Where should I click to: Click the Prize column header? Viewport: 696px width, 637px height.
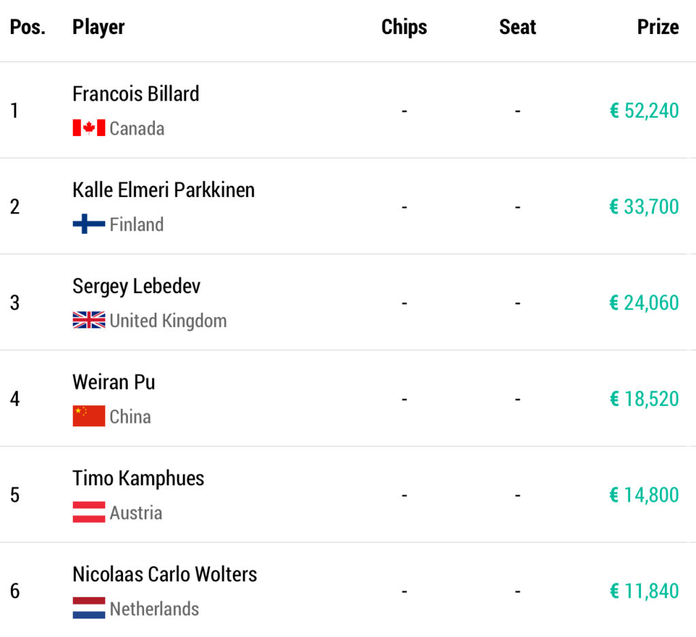[x=657, y=27]
